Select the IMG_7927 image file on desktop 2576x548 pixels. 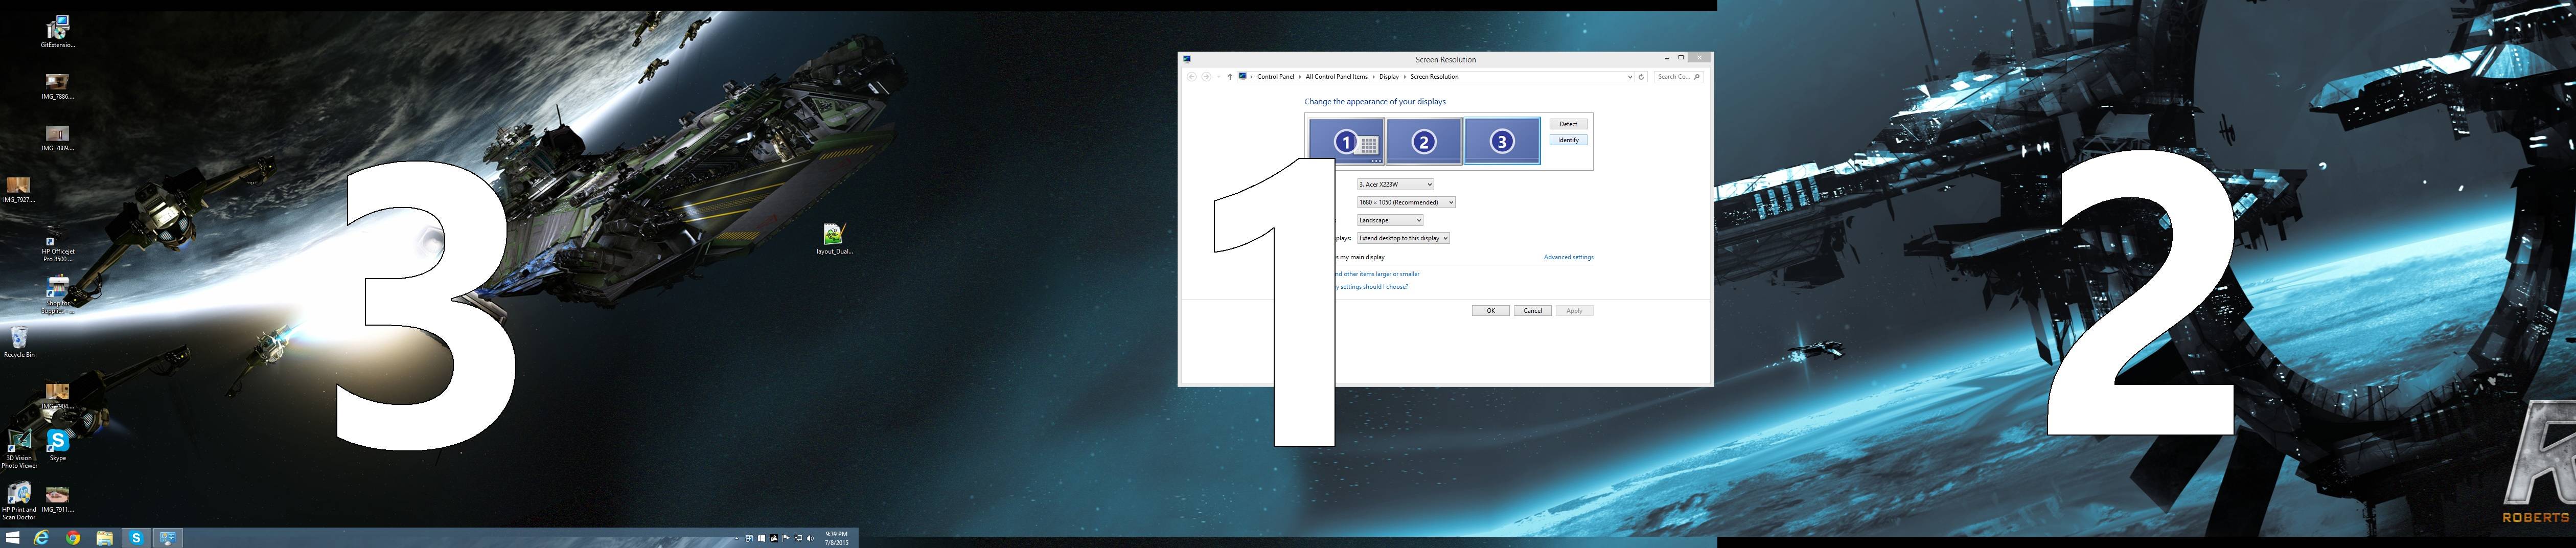[x=19, y=190]
